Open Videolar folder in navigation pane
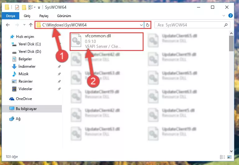The image size is (239, 165). pyautogui.click(x=25, y=89)
